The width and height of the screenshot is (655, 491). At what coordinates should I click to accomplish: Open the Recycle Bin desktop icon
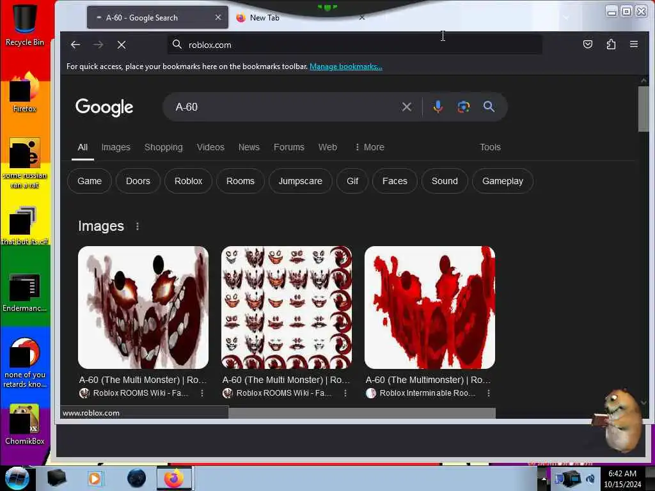[25, 24]
